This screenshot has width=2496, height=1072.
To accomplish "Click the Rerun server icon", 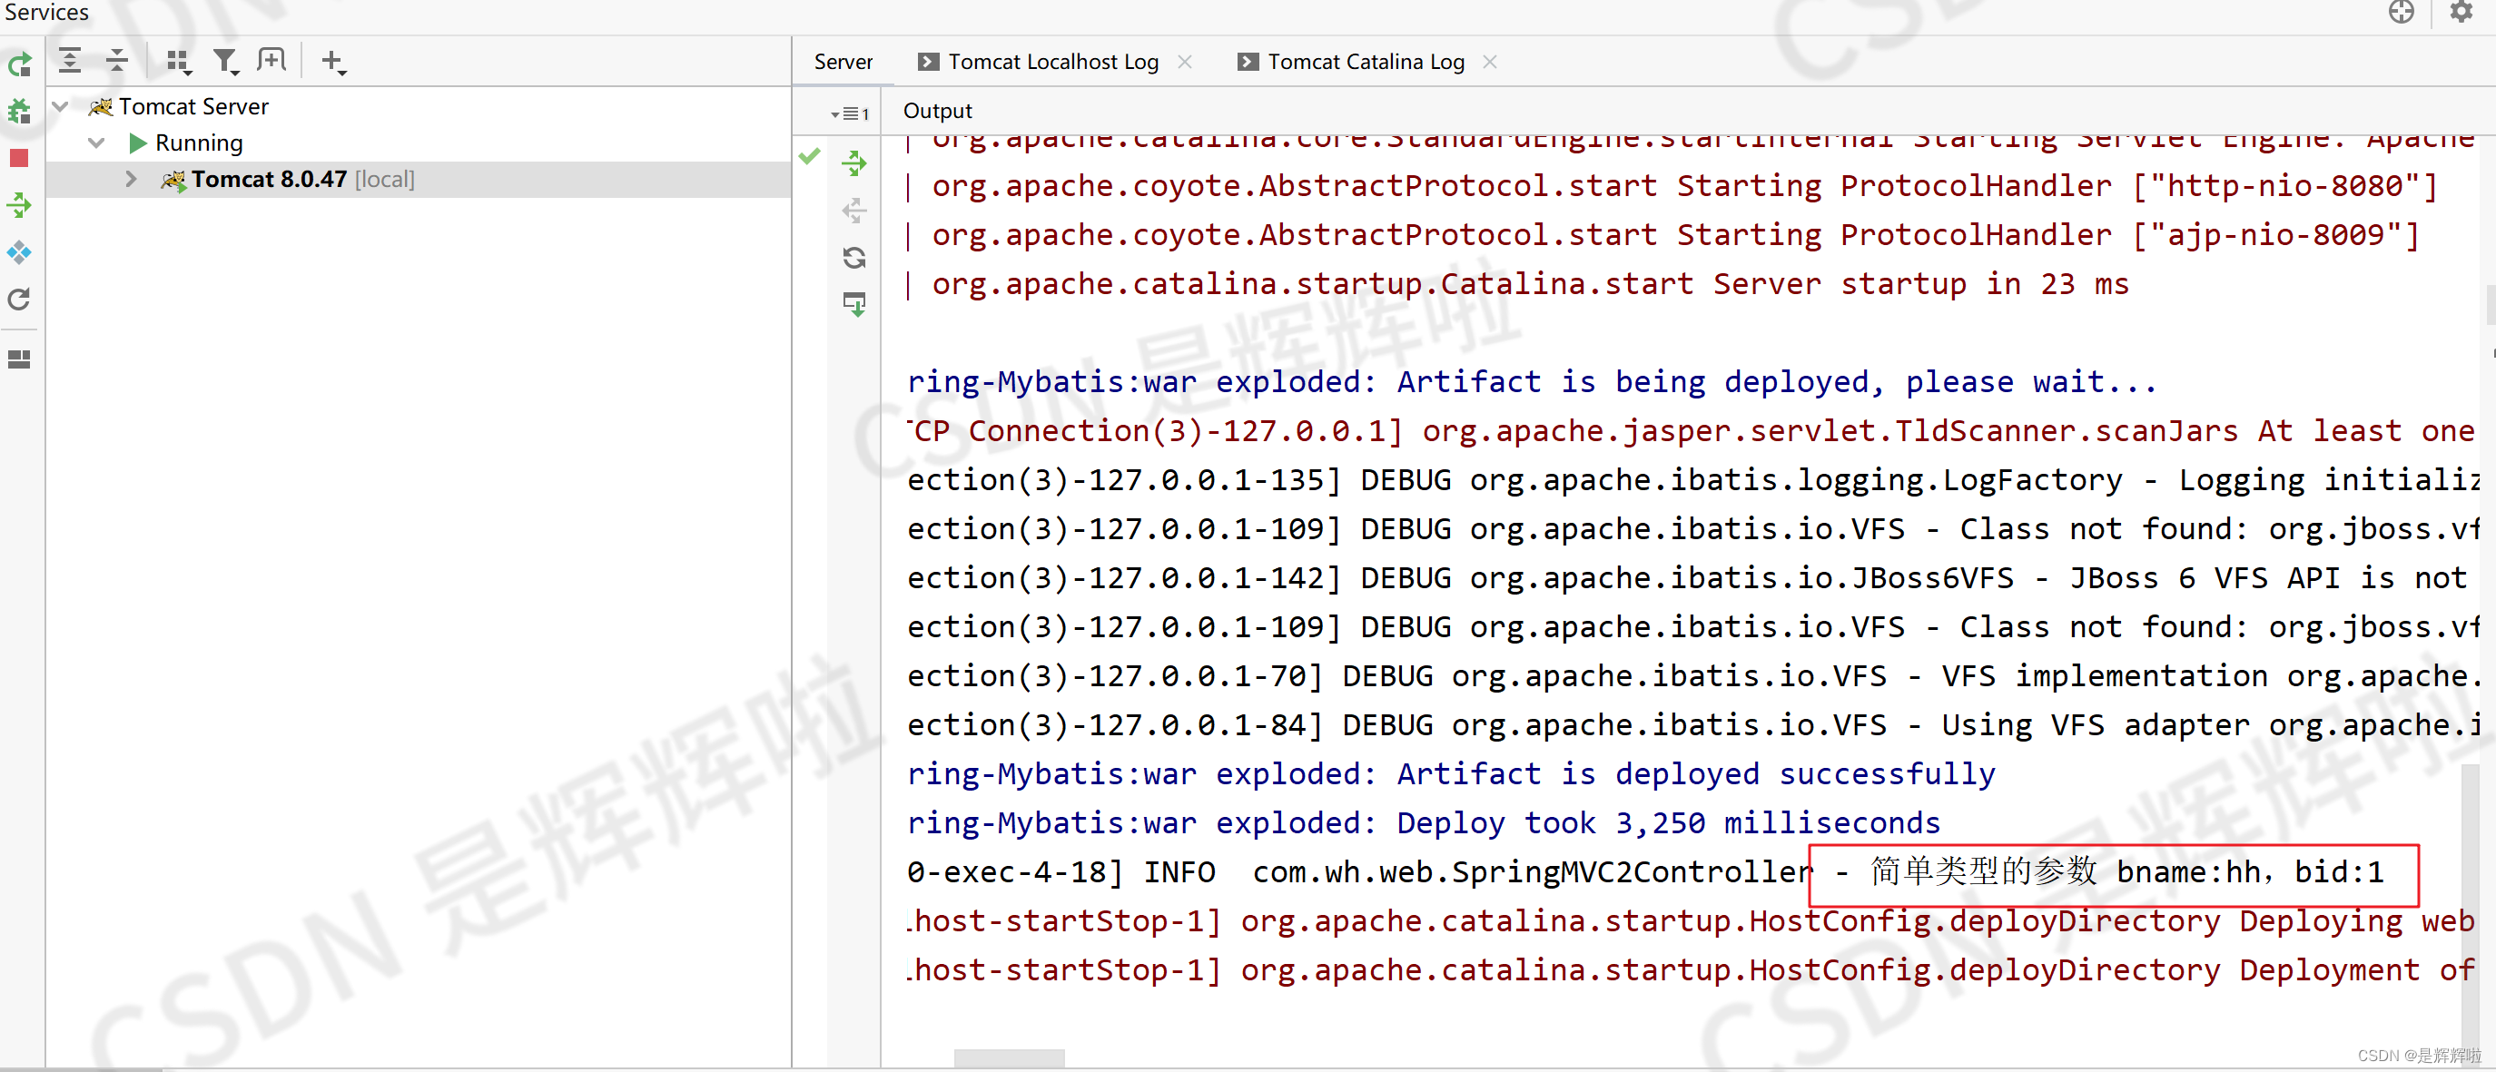I will 19,64.
